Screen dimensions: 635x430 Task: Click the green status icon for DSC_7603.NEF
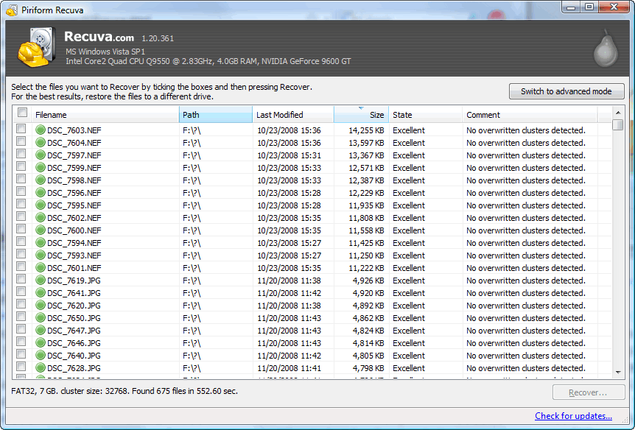[x=40, y=130]
